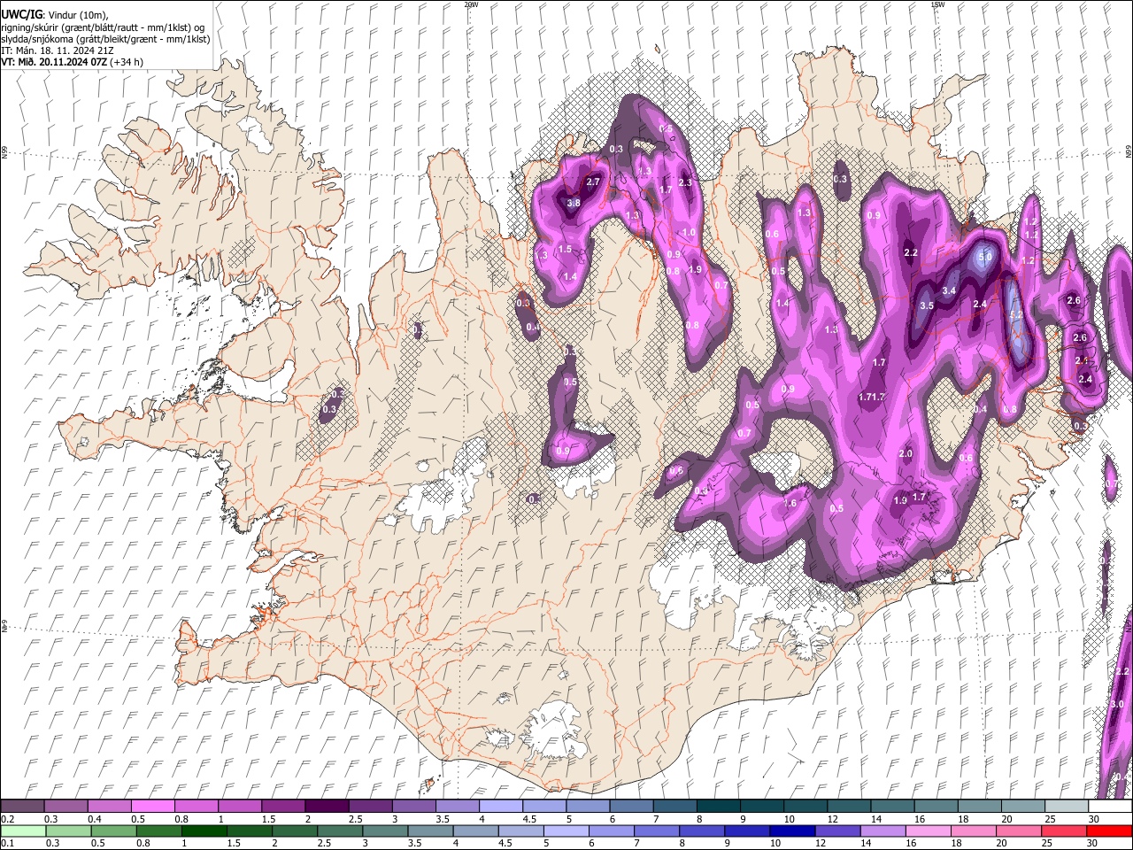Viewport: 1133px width, 850px height.
Task: Click the slydda/snjókoma legend description line
Action: [x=105, y=39]
